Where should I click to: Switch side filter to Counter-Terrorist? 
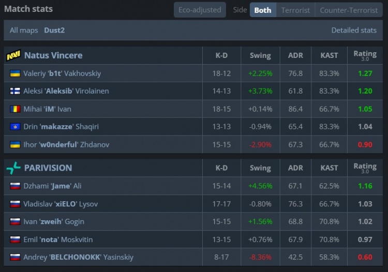tap(349, 10)
